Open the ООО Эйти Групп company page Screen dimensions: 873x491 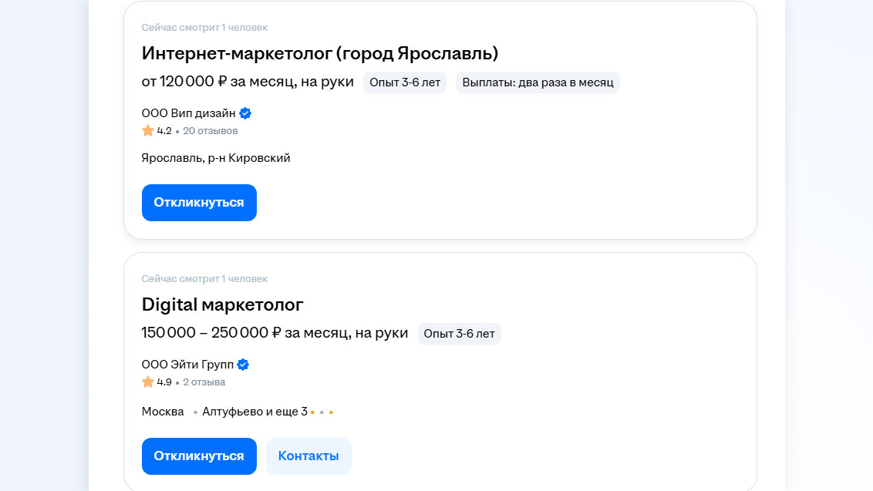coord(187,365)
